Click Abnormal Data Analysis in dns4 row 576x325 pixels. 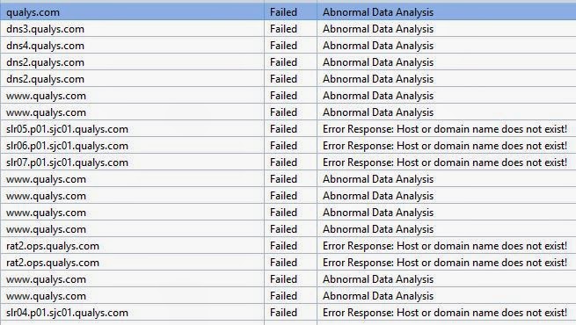pos(378,46)
